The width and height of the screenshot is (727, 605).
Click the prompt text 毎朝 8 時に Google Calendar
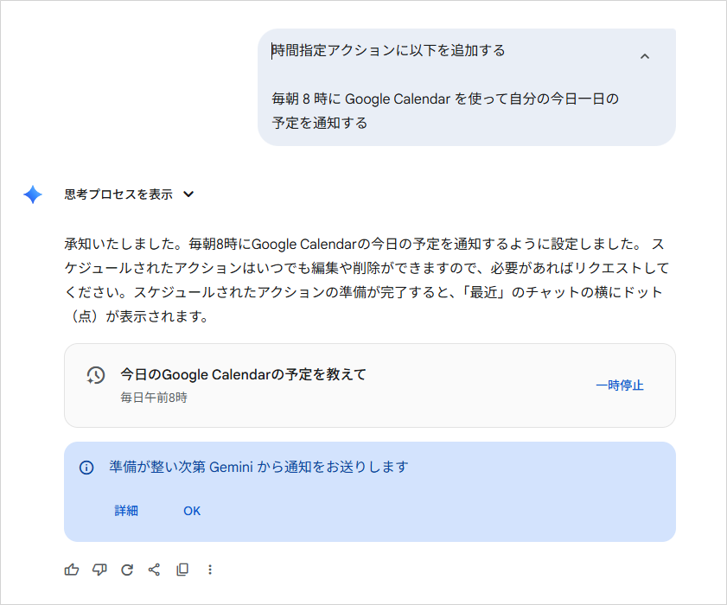[x=360, y=99]
